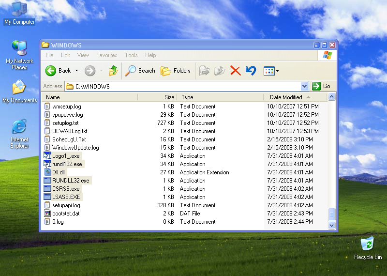Screen dimensions: 387x276
Task: Click the Copy To toolbar icon
Action: pyautogui.click(x=220, y=71)
